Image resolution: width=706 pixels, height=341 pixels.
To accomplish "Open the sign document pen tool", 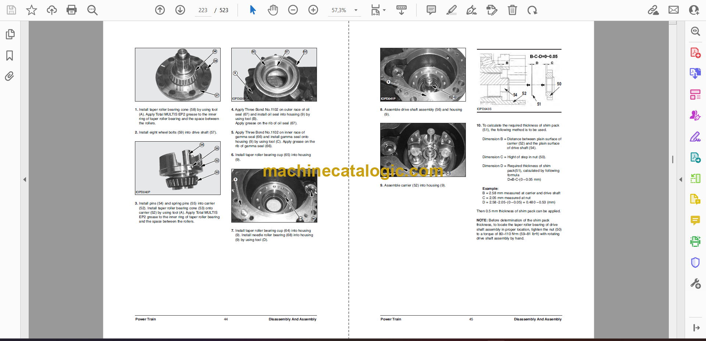I will (472, 10).
